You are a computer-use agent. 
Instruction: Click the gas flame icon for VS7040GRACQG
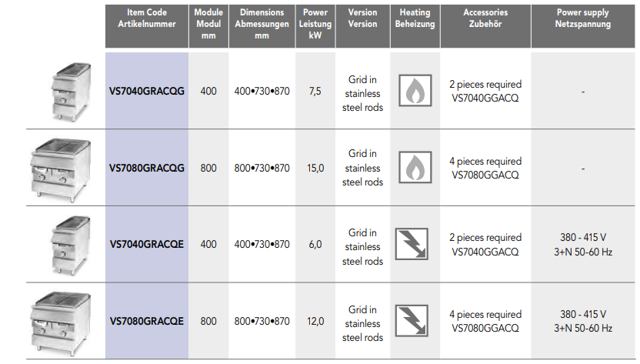click(x=414, y=92)
